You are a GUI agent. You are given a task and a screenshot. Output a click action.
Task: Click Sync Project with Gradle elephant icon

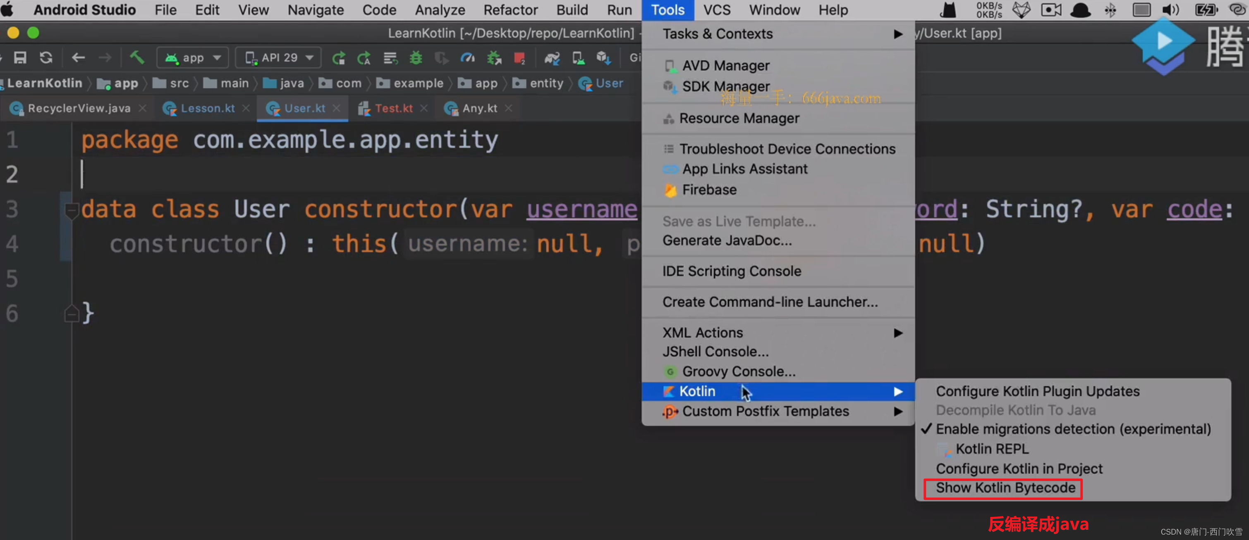pyautogui.click(x=552, y=58)
